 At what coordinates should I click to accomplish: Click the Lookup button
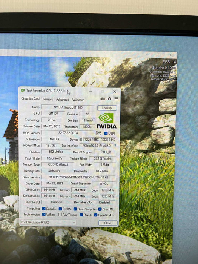click(107, 108)
